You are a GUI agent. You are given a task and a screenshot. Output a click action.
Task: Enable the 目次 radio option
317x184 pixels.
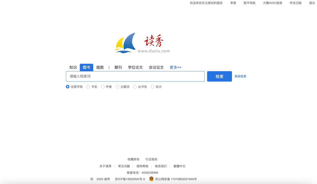click(152, 87)
